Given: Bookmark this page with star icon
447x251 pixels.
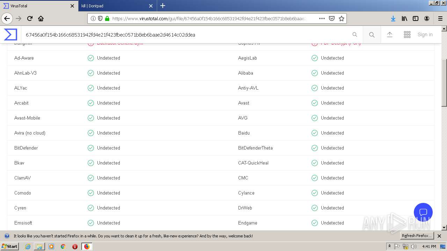Looking at the screenshot, I should click(x=342, y=18).
